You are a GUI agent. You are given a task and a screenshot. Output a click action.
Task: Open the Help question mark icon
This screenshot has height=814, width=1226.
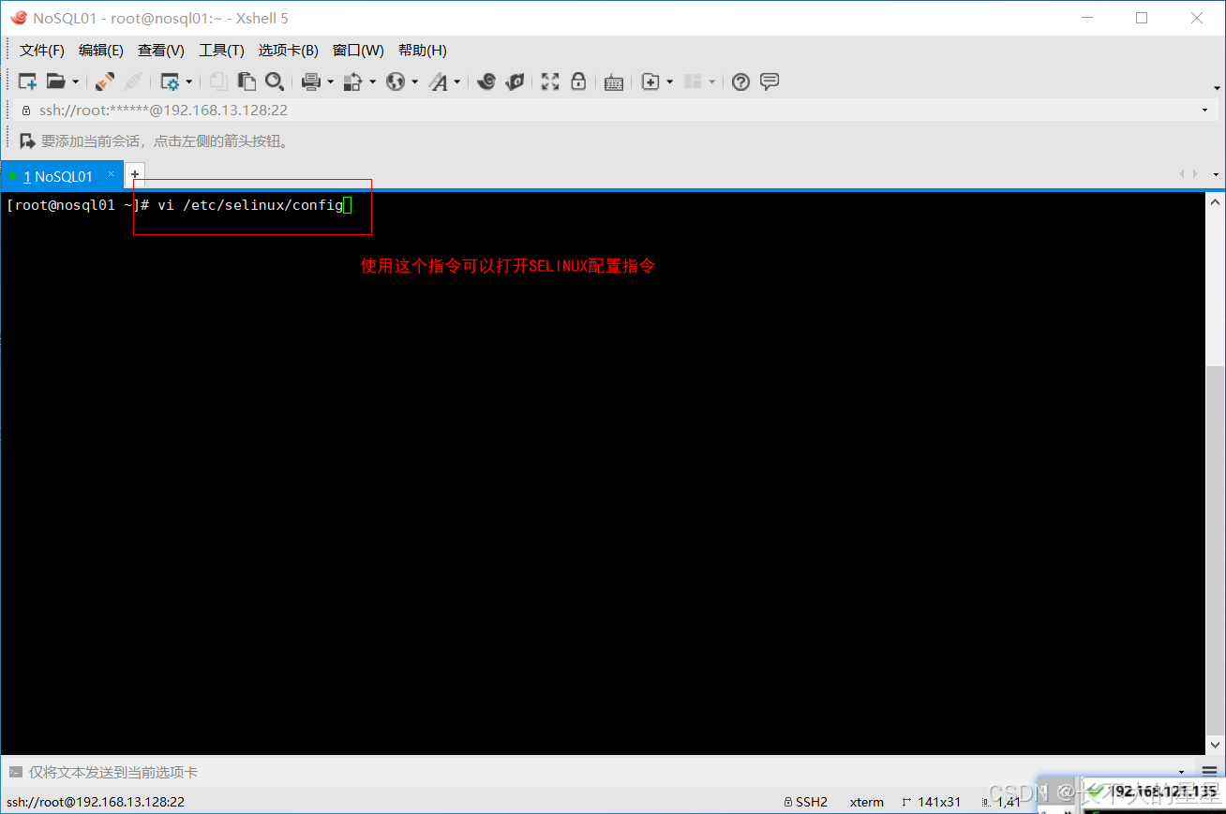click(x=740, y=81)
